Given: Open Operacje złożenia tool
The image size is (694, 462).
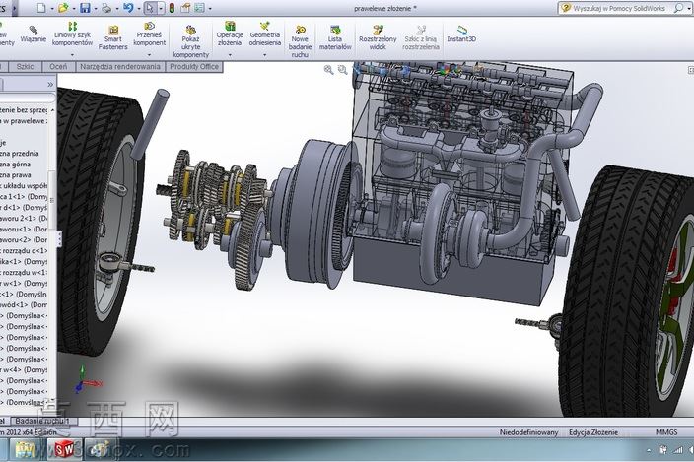Looking at the screenshot, I should [230, 33].
